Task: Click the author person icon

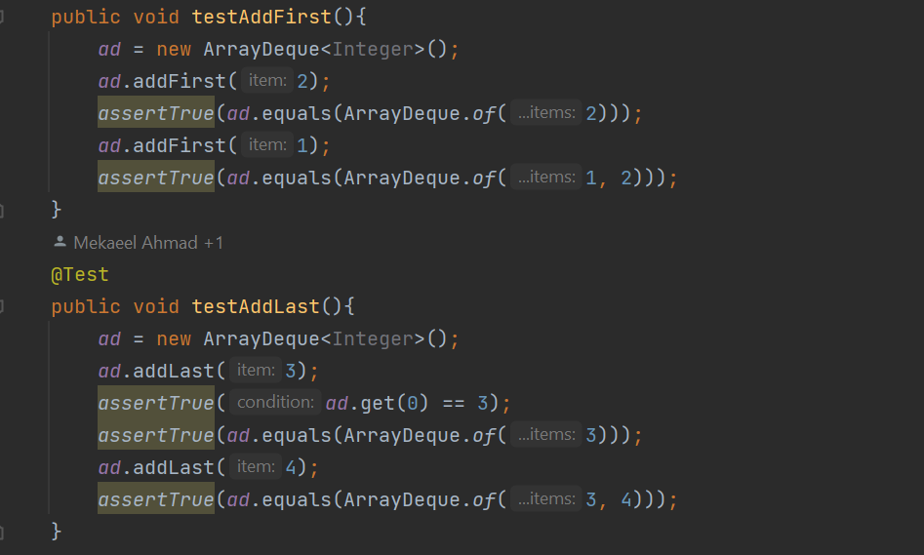Action: tap(60, 242)
